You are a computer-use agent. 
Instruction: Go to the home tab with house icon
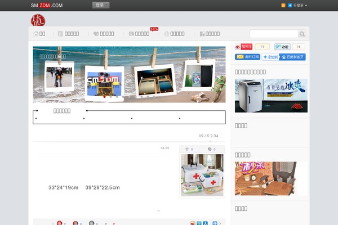(x=39, y=34)
